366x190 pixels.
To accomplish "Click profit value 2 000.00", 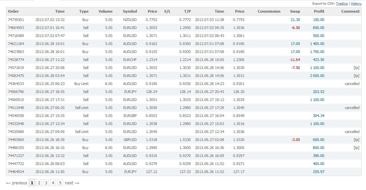I will (317, 76).
